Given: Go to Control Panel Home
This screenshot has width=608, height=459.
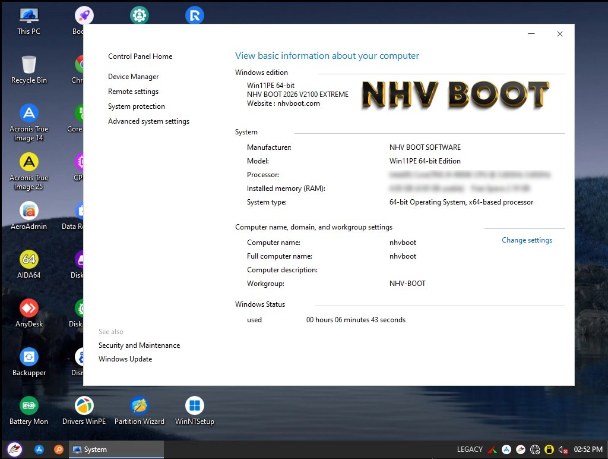Looking at the screenshot, I should [x=140, y=56].
